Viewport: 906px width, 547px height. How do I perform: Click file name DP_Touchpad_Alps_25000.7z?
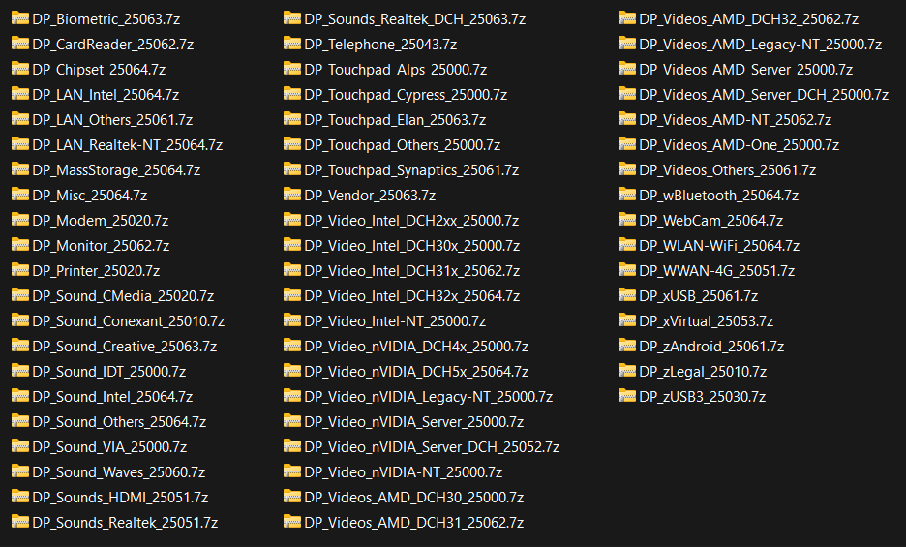396,70
